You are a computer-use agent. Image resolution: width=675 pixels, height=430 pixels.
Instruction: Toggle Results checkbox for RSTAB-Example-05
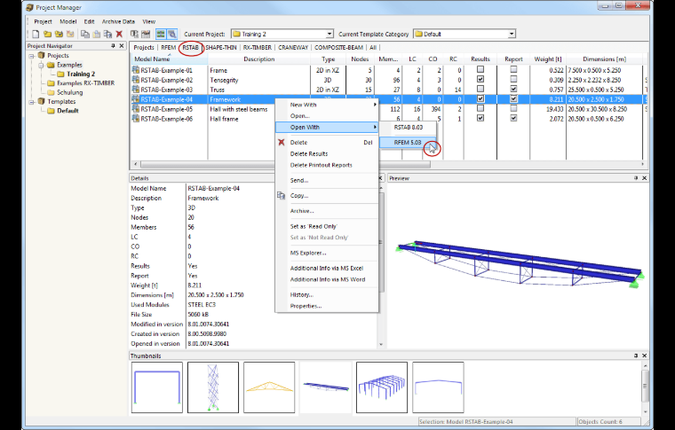pyautogui.click(x=480, y=108)
